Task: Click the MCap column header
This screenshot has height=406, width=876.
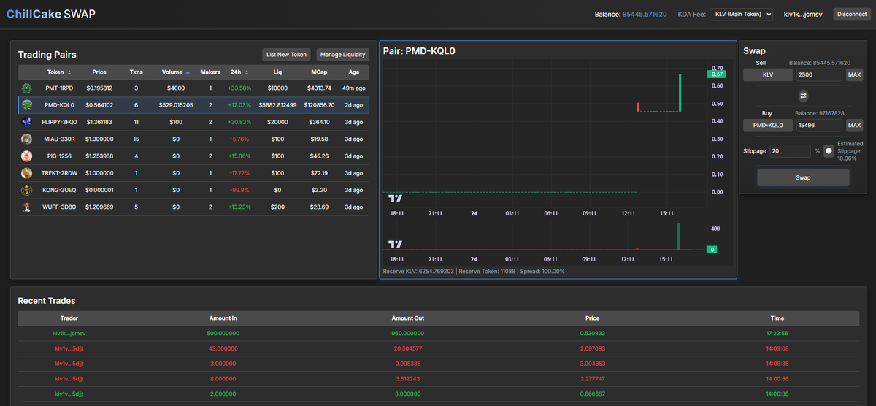Action: pos(319,72)
